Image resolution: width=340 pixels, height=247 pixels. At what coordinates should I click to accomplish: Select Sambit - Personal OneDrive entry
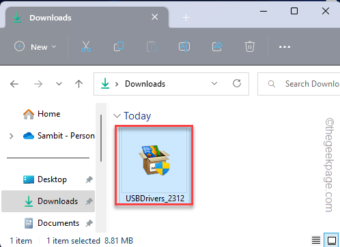(59, 136)
